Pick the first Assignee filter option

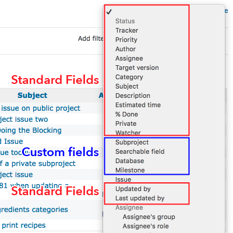pos(129,58)
